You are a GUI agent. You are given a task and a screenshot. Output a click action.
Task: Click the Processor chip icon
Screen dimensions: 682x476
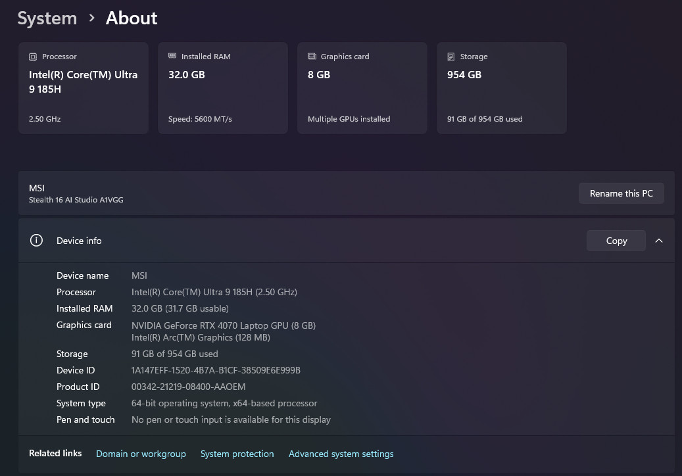pyautogui.click(x=33, y=57)
